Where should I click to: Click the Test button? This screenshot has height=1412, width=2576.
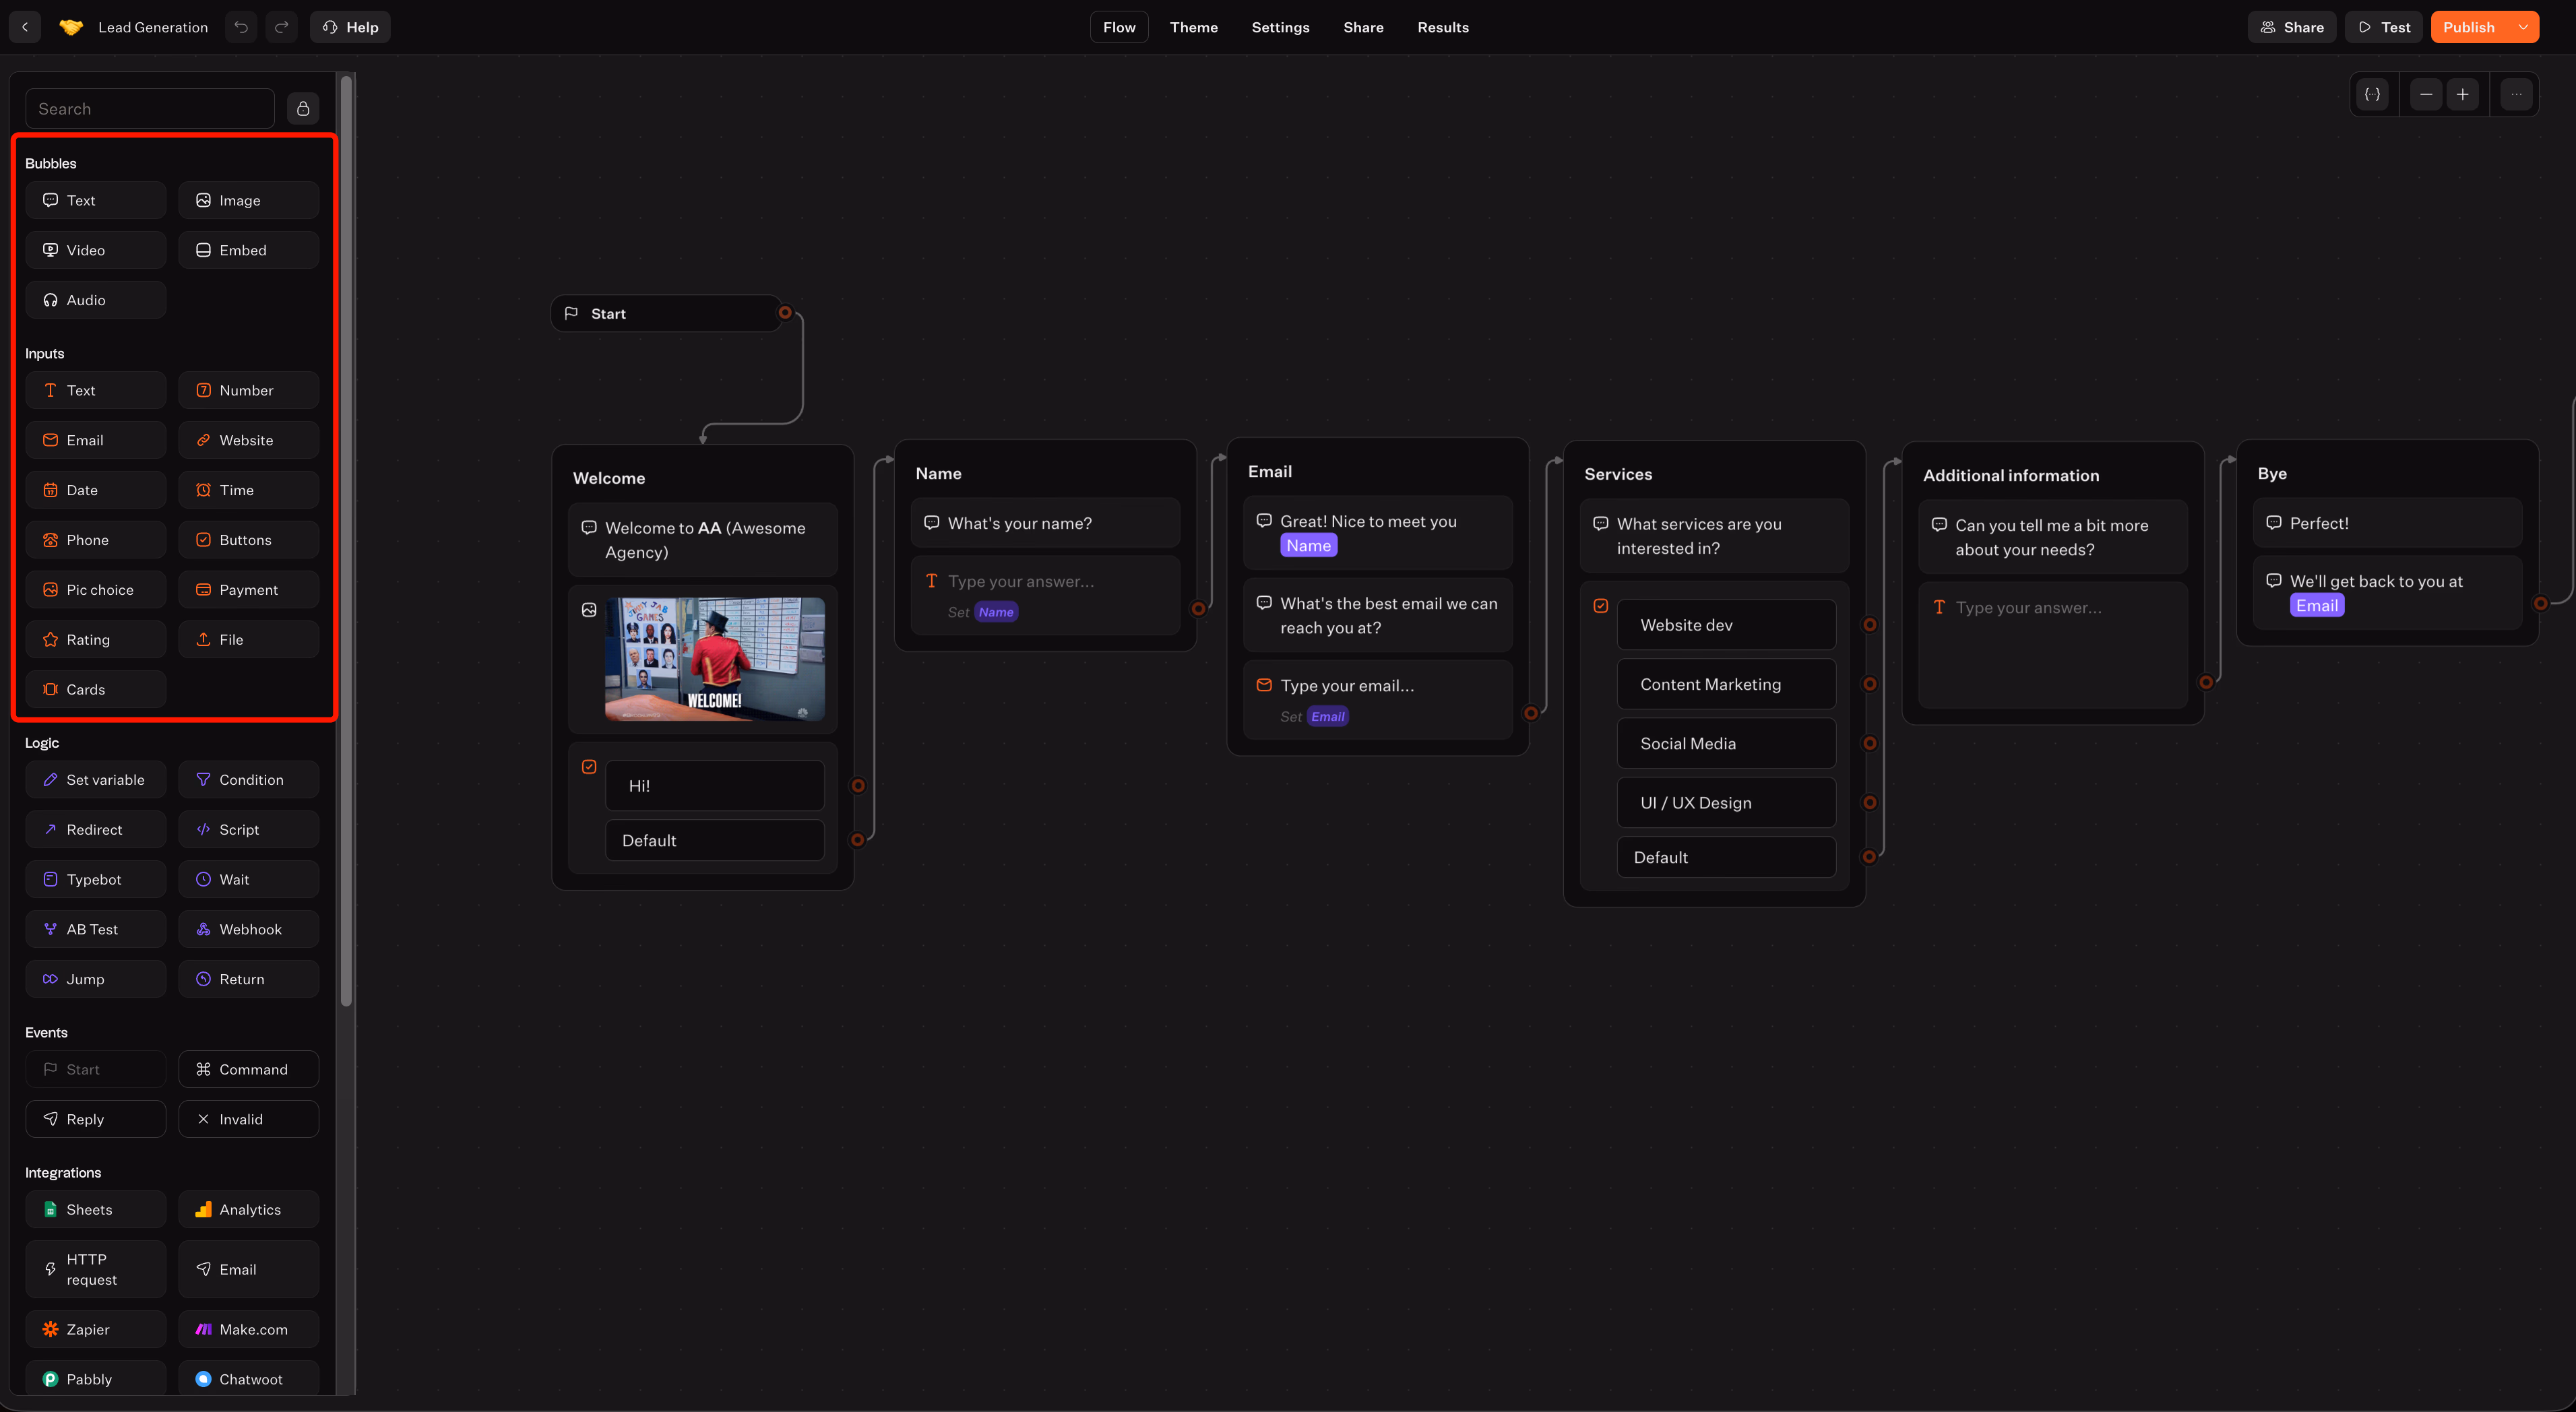coord(2384,27)
